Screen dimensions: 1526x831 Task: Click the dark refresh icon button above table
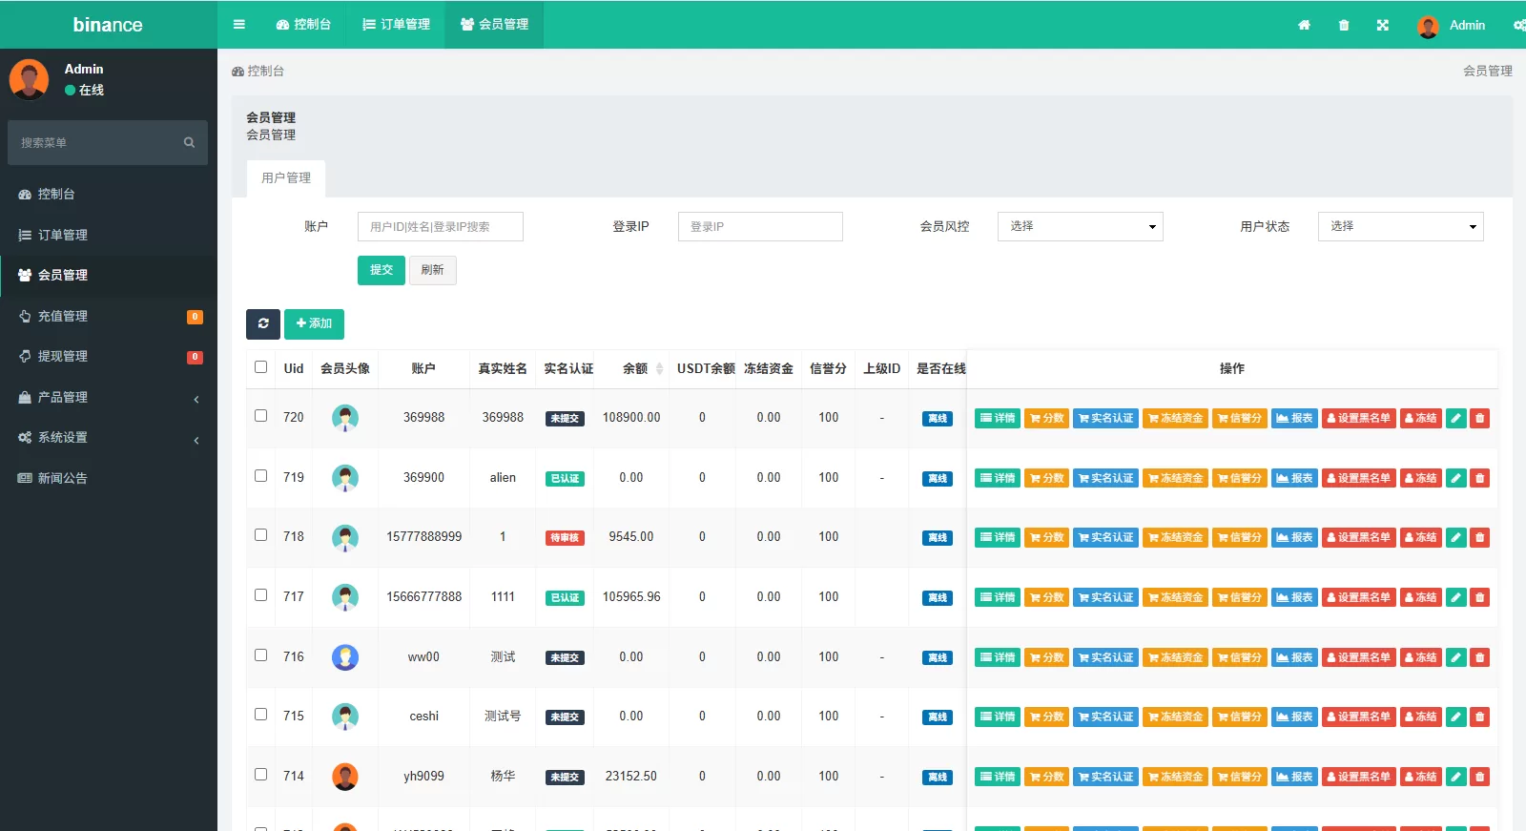[x=263, y=324]
